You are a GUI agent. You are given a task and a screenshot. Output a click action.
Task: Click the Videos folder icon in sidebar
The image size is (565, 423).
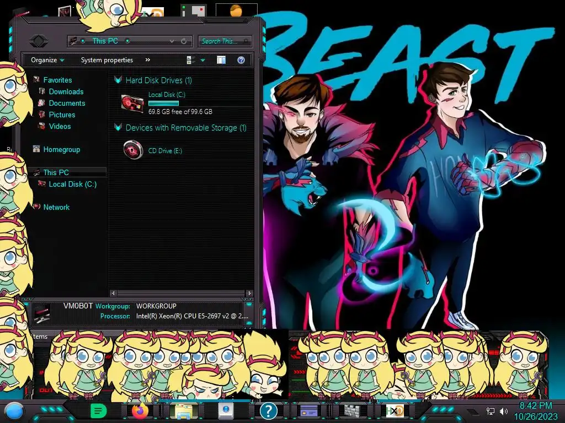tap(42, 126)
